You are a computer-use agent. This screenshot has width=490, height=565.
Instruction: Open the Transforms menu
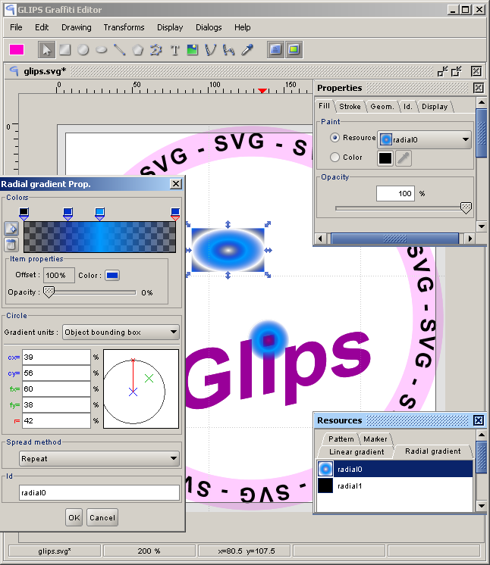click(x=124, y=27)
